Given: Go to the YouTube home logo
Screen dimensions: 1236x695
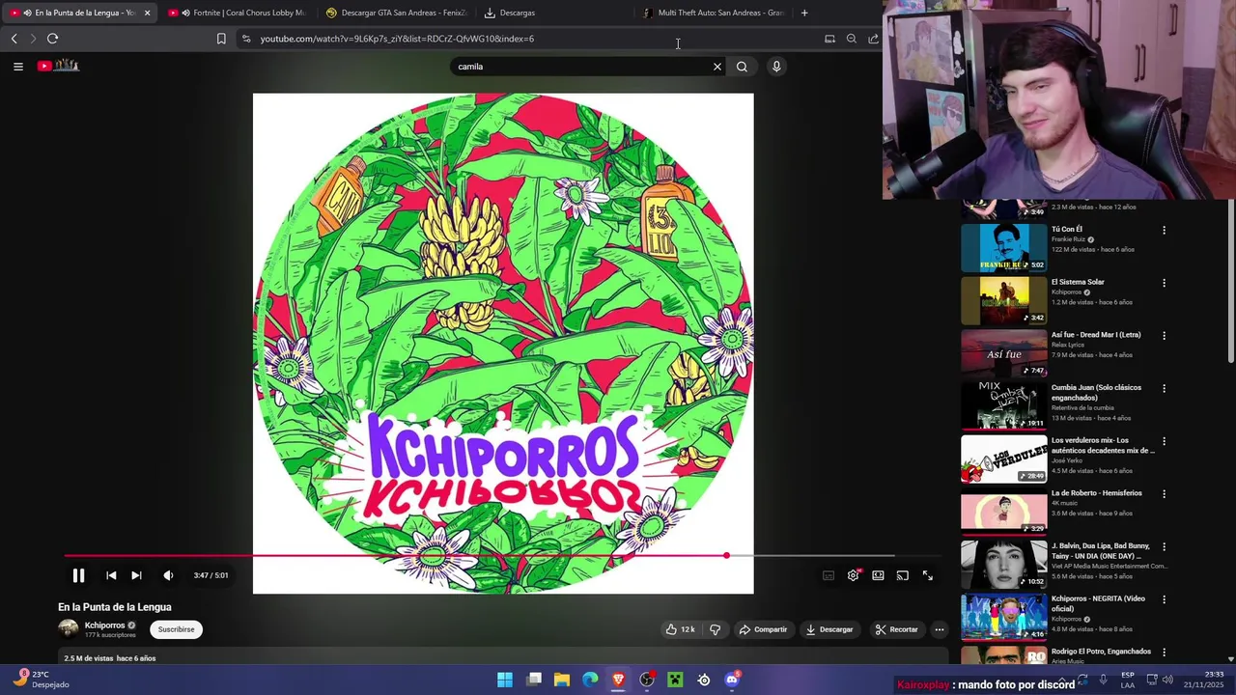Looking at the screenshot, I should [x=58, y=66].
